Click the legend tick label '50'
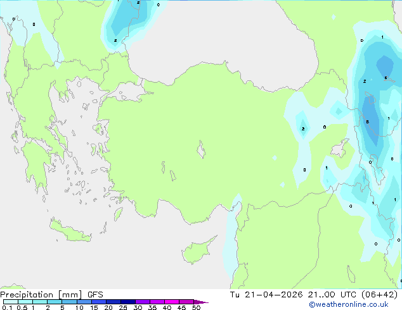This screenshot has width=402, height=310. pos(196,307)
